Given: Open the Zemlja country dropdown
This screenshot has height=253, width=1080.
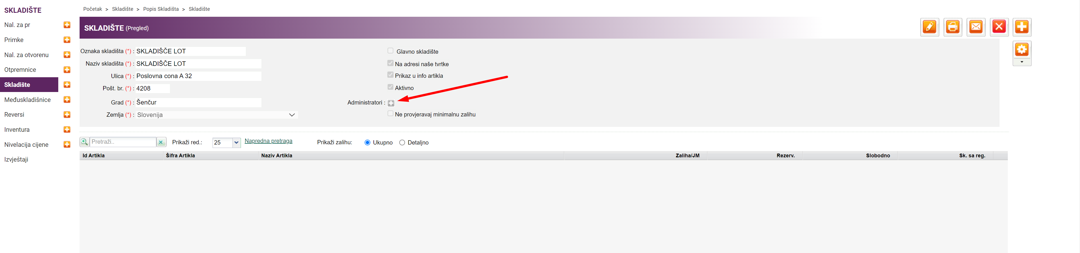Looking at the screenshot, I should (216, 115).
